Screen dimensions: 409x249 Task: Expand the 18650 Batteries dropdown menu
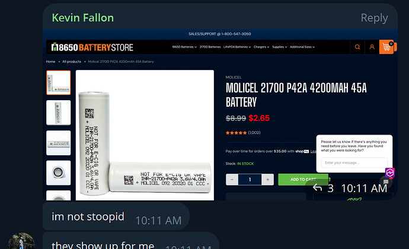click(x=184, y=47)
